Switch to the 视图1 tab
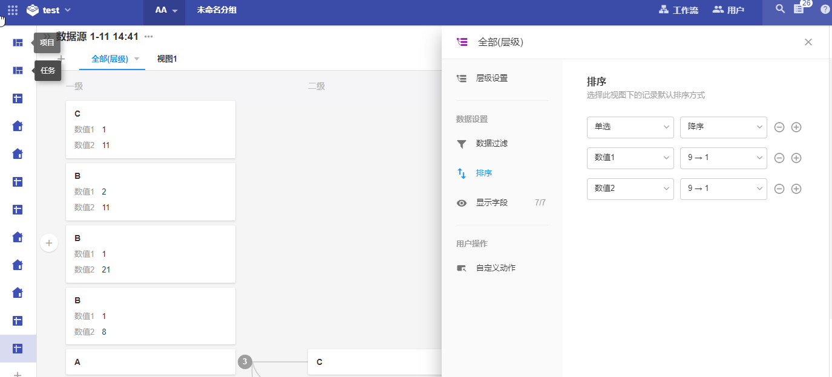Screen dimensions: 832x377 click(x=166, y=59)
